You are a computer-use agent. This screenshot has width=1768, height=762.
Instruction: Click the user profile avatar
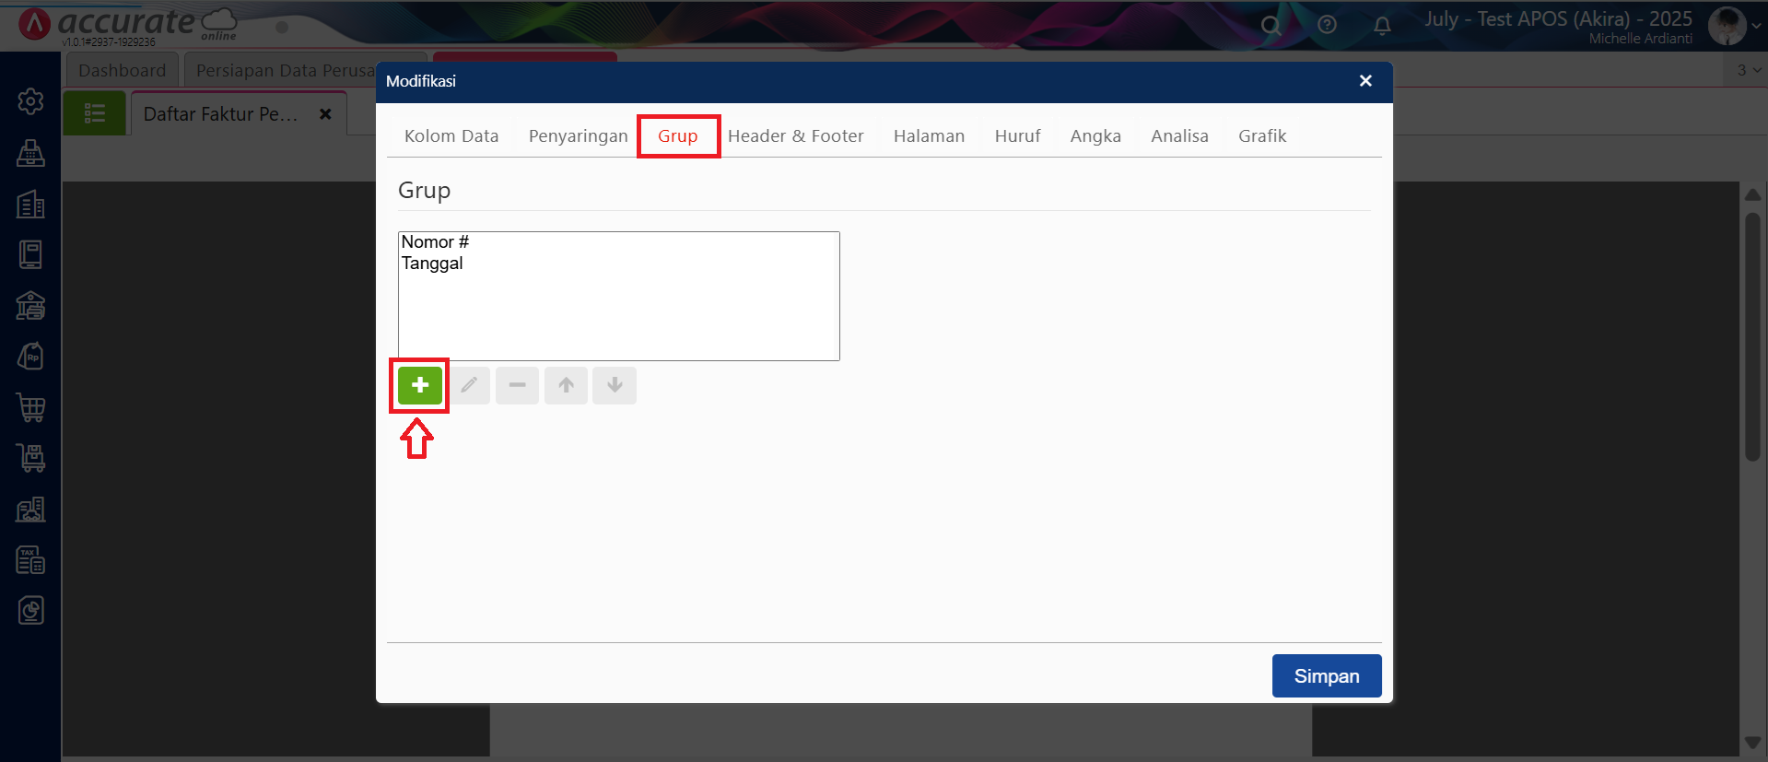[x=1727, y=25]
